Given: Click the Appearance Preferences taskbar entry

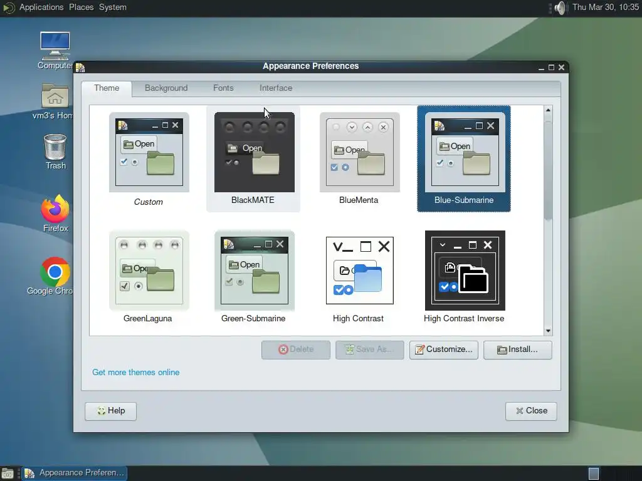Looking at the screenshot, I should (x=75, y=473).
